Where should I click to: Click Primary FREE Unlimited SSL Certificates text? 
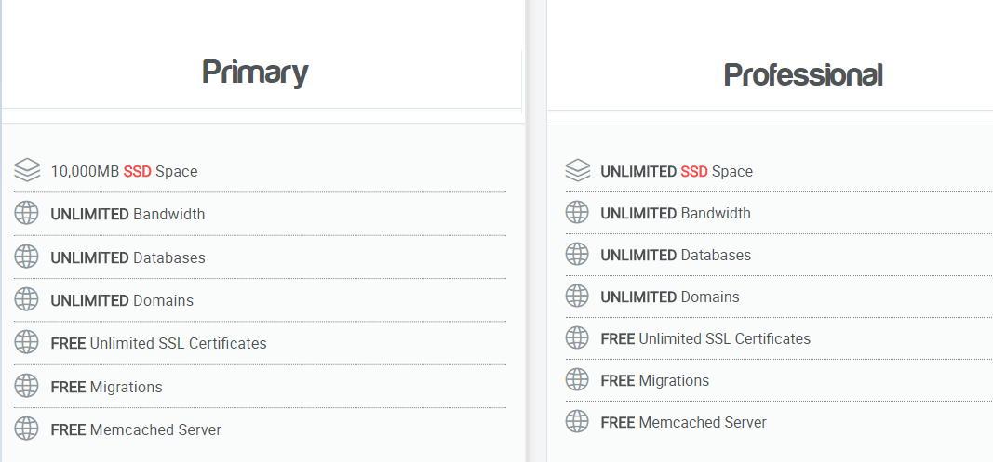pyautogui.click(x=158, y=344)
